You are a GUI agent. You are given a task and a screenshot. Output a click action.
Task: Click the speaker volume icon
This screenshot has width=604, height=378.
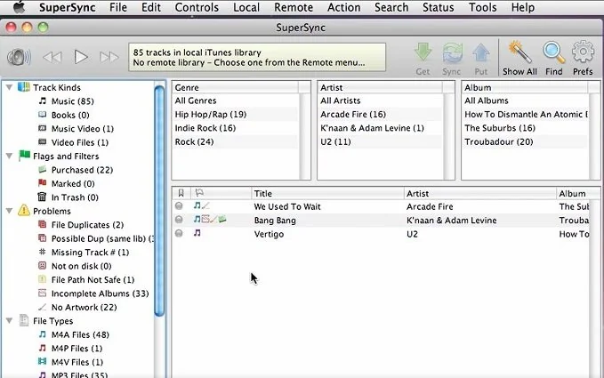tap(18, 58)
